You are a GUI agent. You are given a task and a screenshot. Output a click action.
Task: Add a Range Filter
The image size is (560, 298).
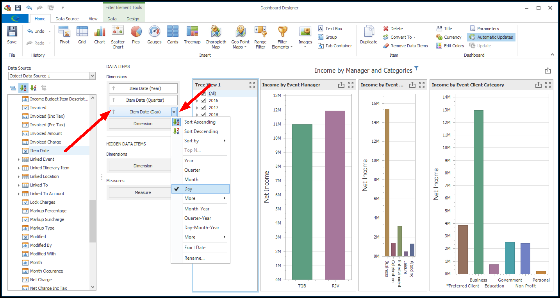(x=260, y=37)
